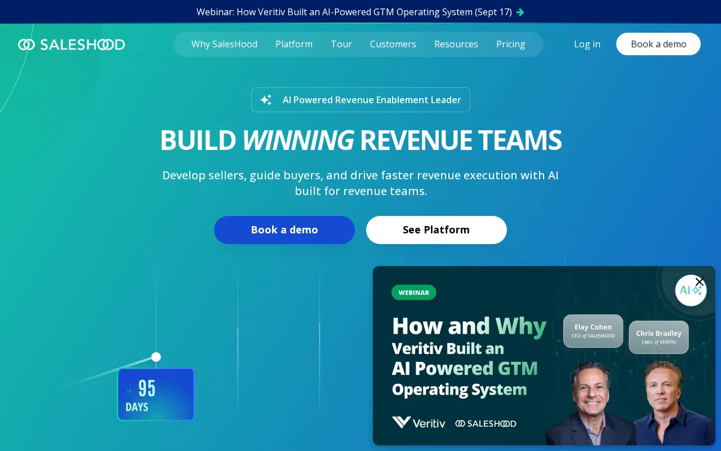Click the sparkle icon in the AI badge
The height and width of the screenshot is (451, 721).
click(x=266, y=100)
